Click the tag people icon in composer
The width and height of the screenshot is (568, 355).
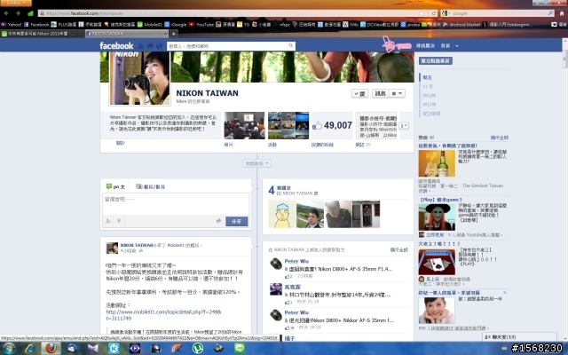108,221
